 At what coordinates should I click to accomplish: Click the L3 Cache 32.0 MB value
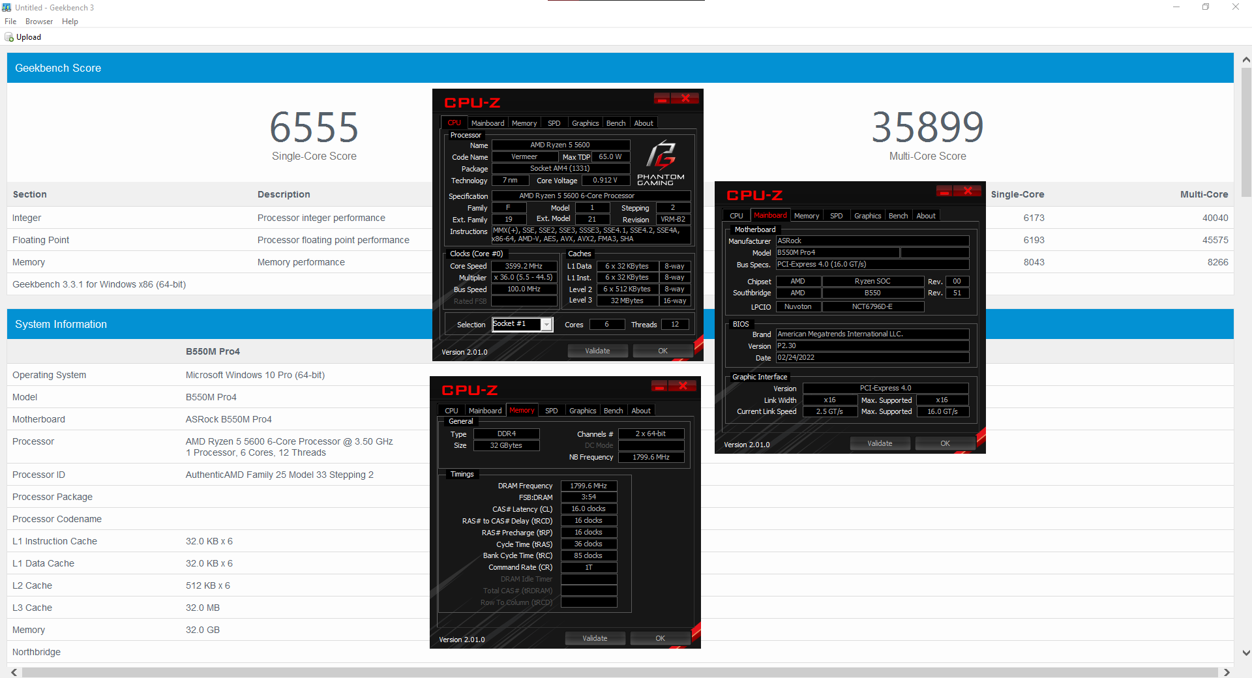point(203,608)
